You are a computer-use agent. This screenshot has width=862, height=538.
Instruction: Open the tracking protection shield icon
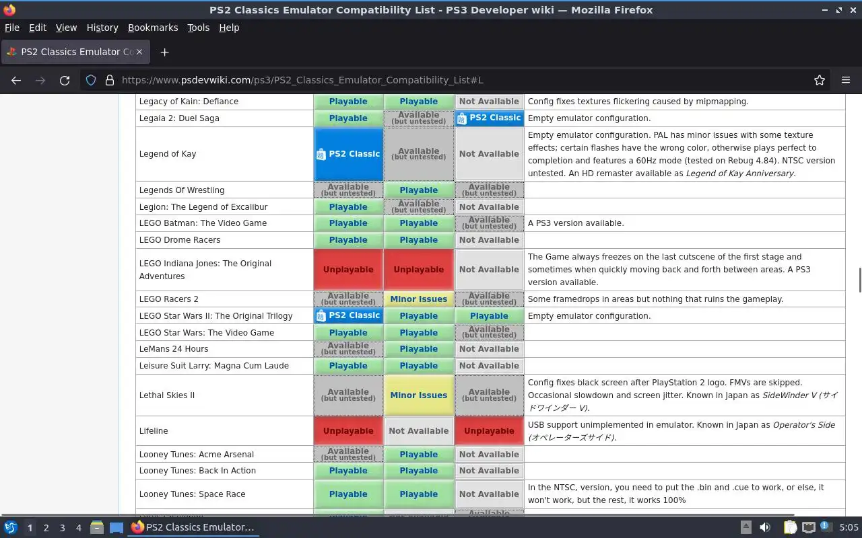pyautogui.click(x=91, y=80)
